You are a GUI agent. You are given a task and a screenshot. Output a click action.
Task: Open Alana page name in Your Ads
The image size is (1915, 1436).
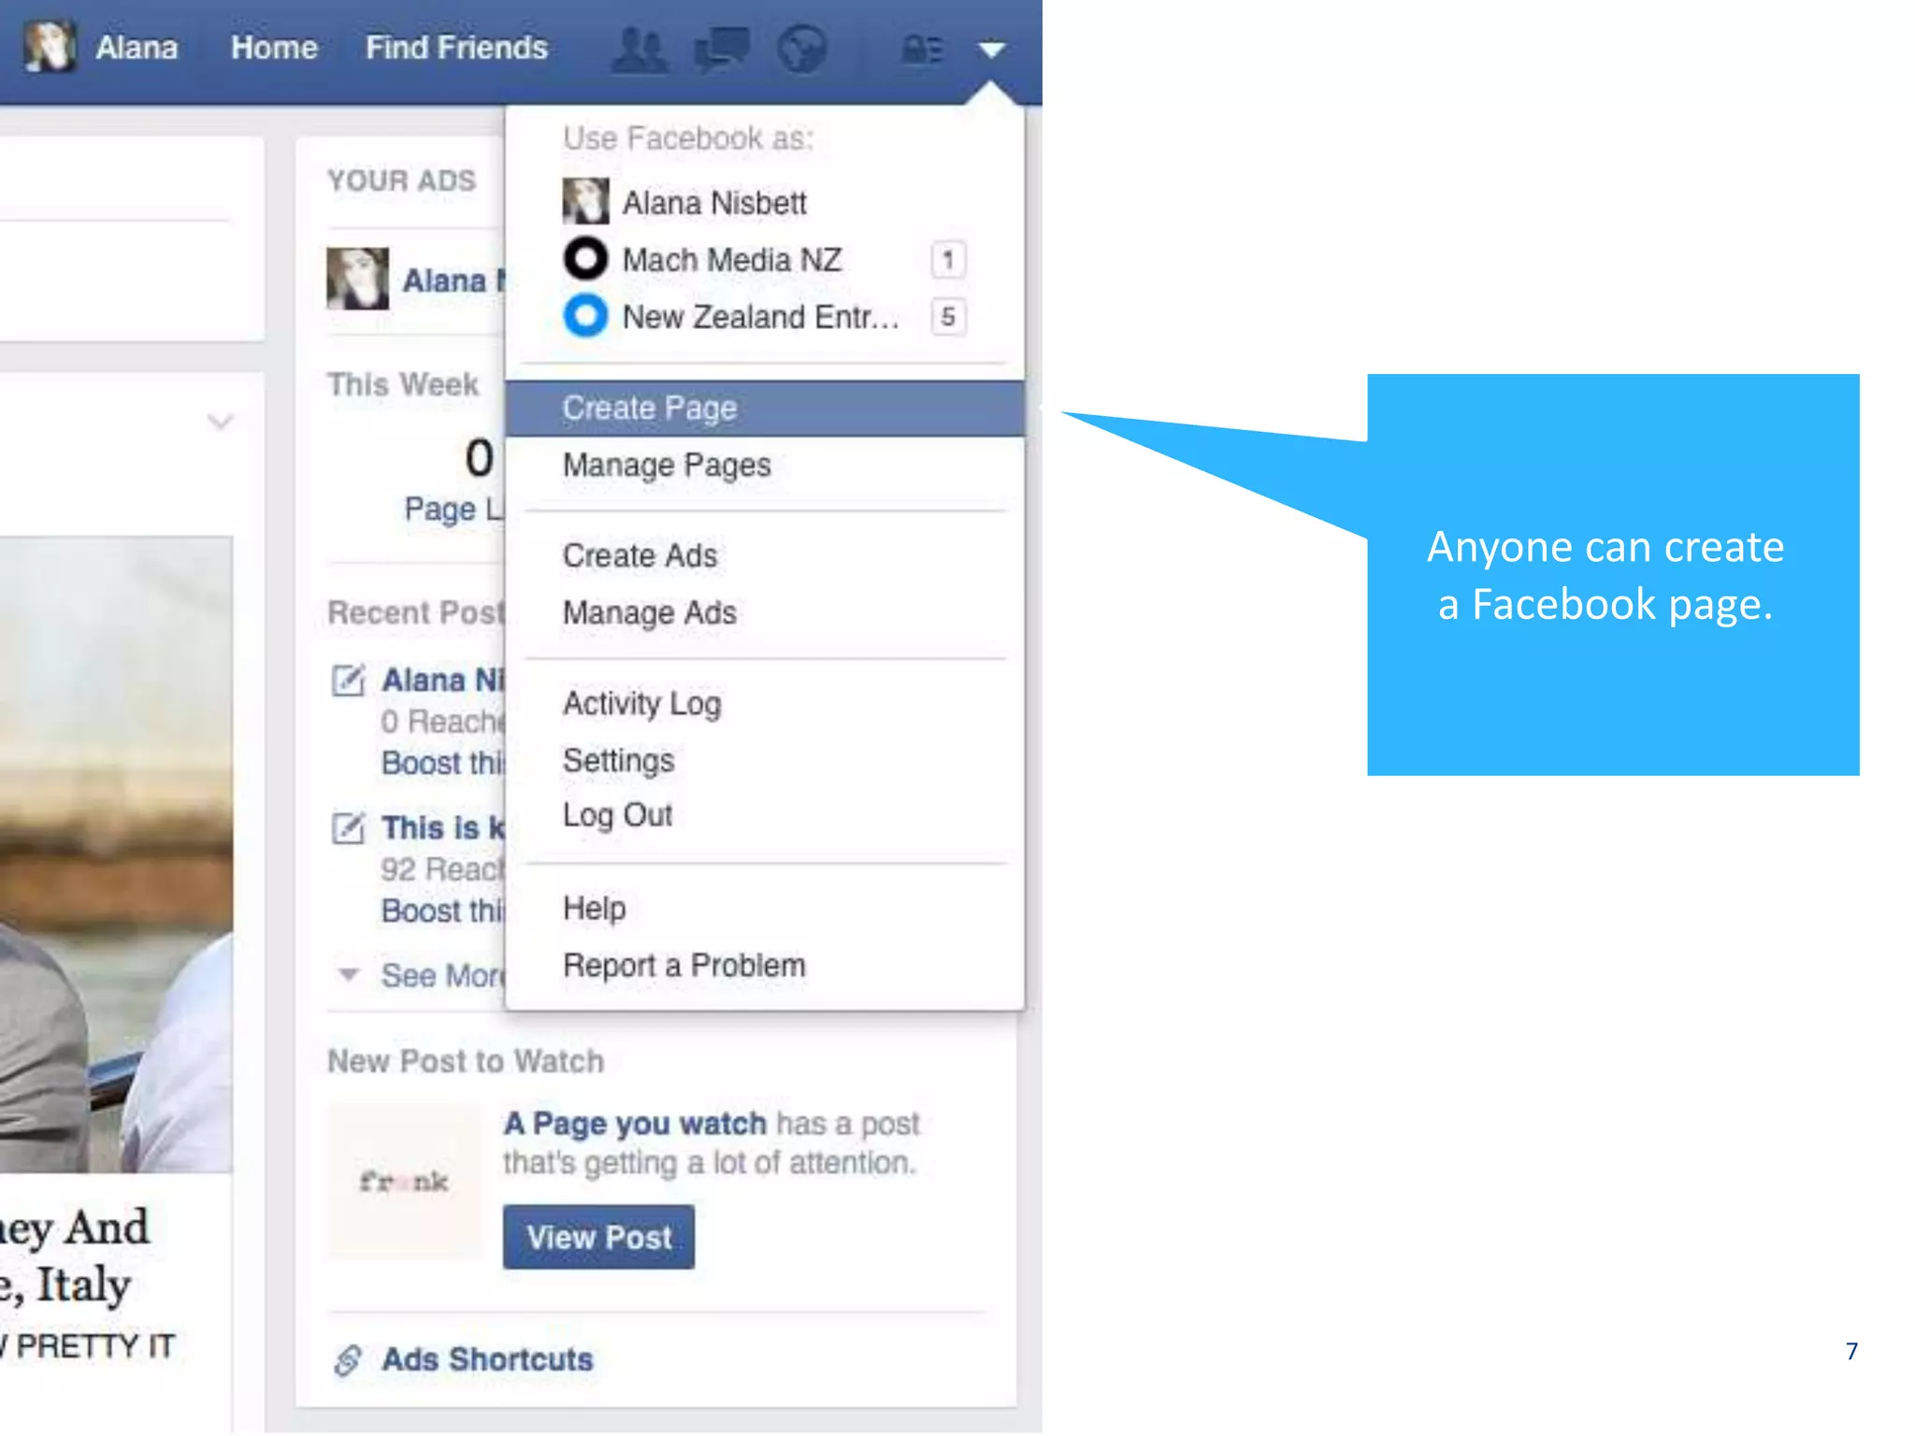click(x=454, y=280)
